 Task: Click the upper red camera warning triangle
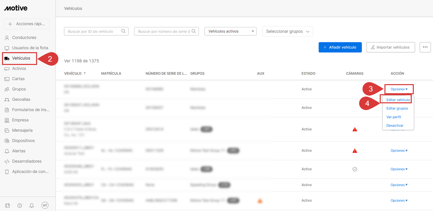355,129
